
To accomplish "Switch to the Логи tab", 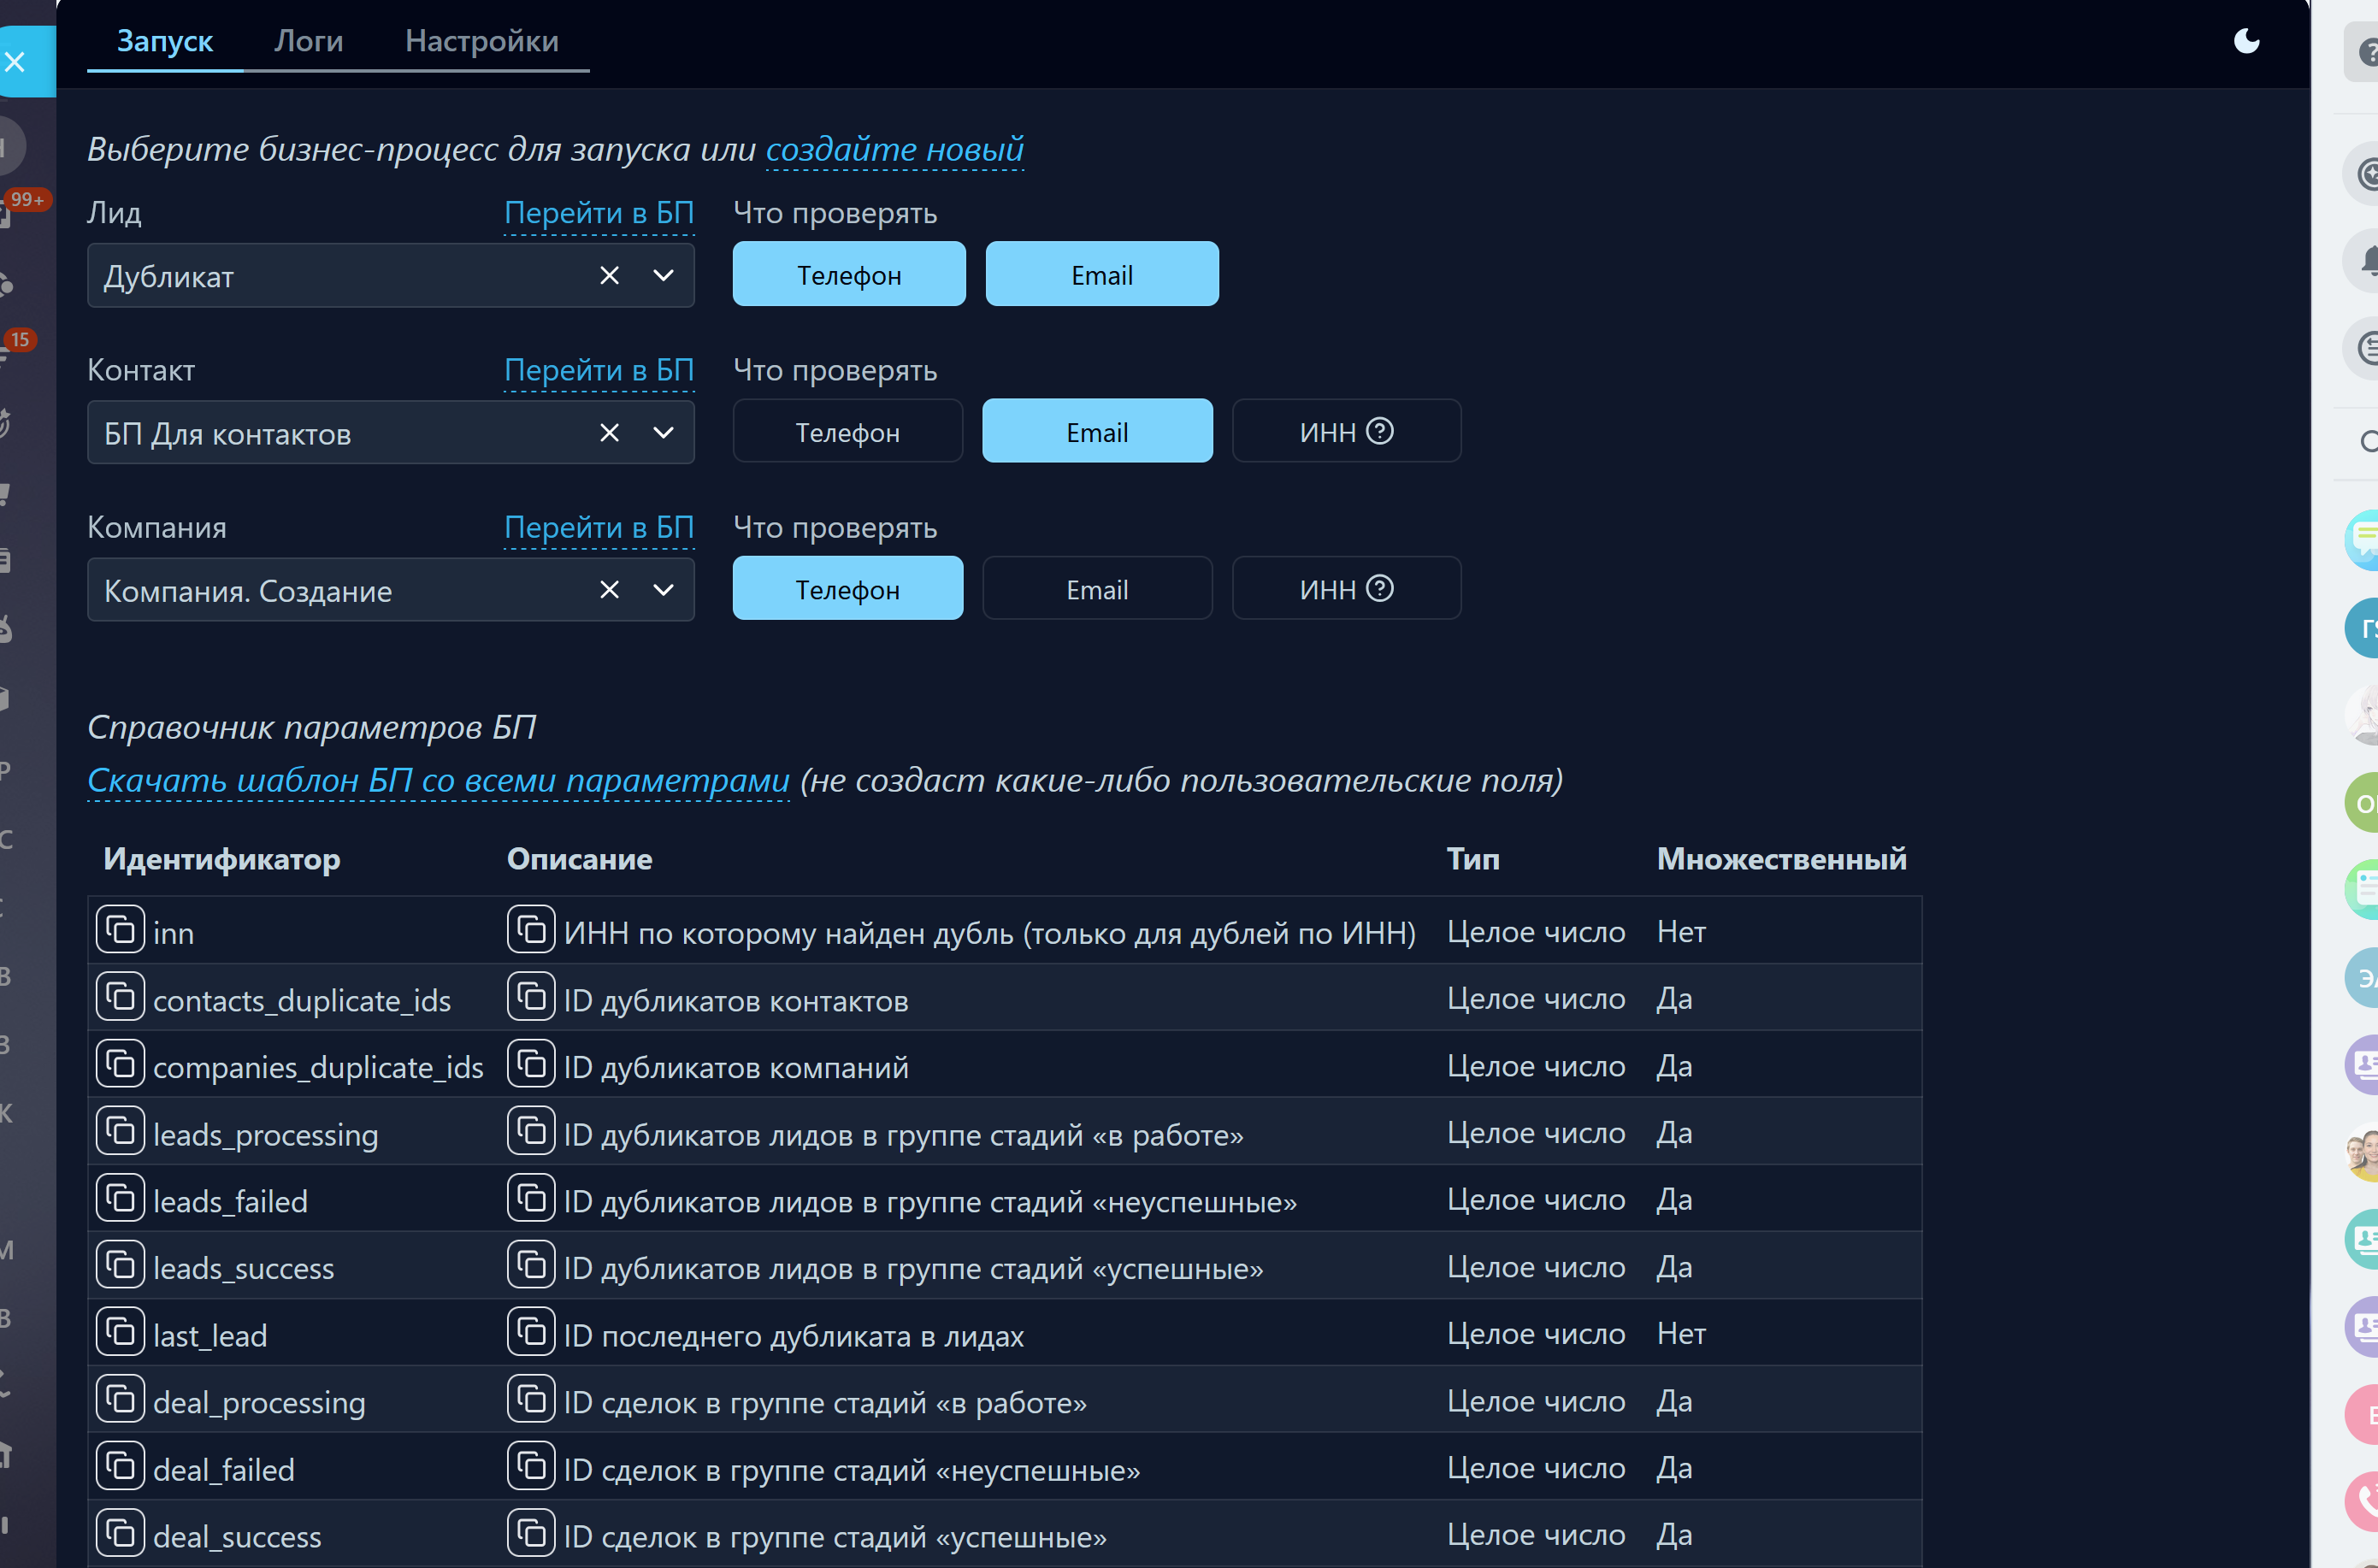I will (x=308, y=41).
